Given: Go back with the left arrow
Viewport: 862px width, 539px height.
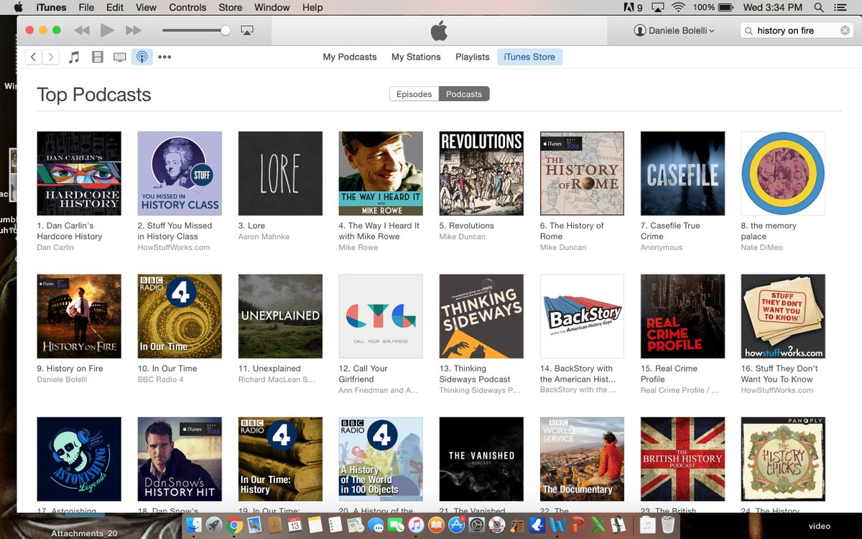Looking at the screenshot, I should click(33, 57).
